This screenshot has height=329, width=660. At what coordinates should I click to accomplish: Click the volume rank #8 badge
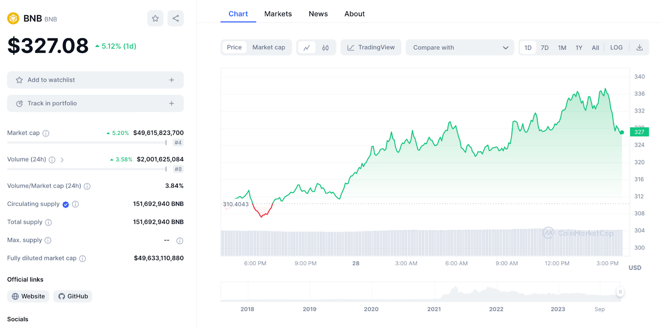[x=178, y=169]
